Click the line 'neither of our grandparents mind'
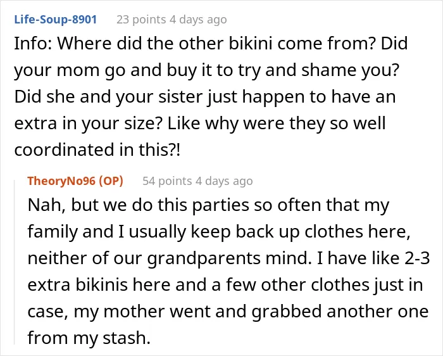 coord(228,258)
